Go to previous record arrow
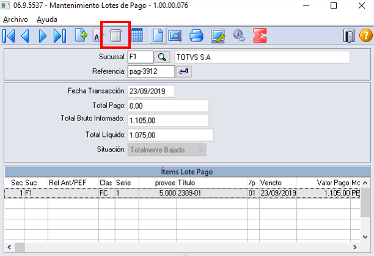The image size is (374, 256). [x=25, y=36]
